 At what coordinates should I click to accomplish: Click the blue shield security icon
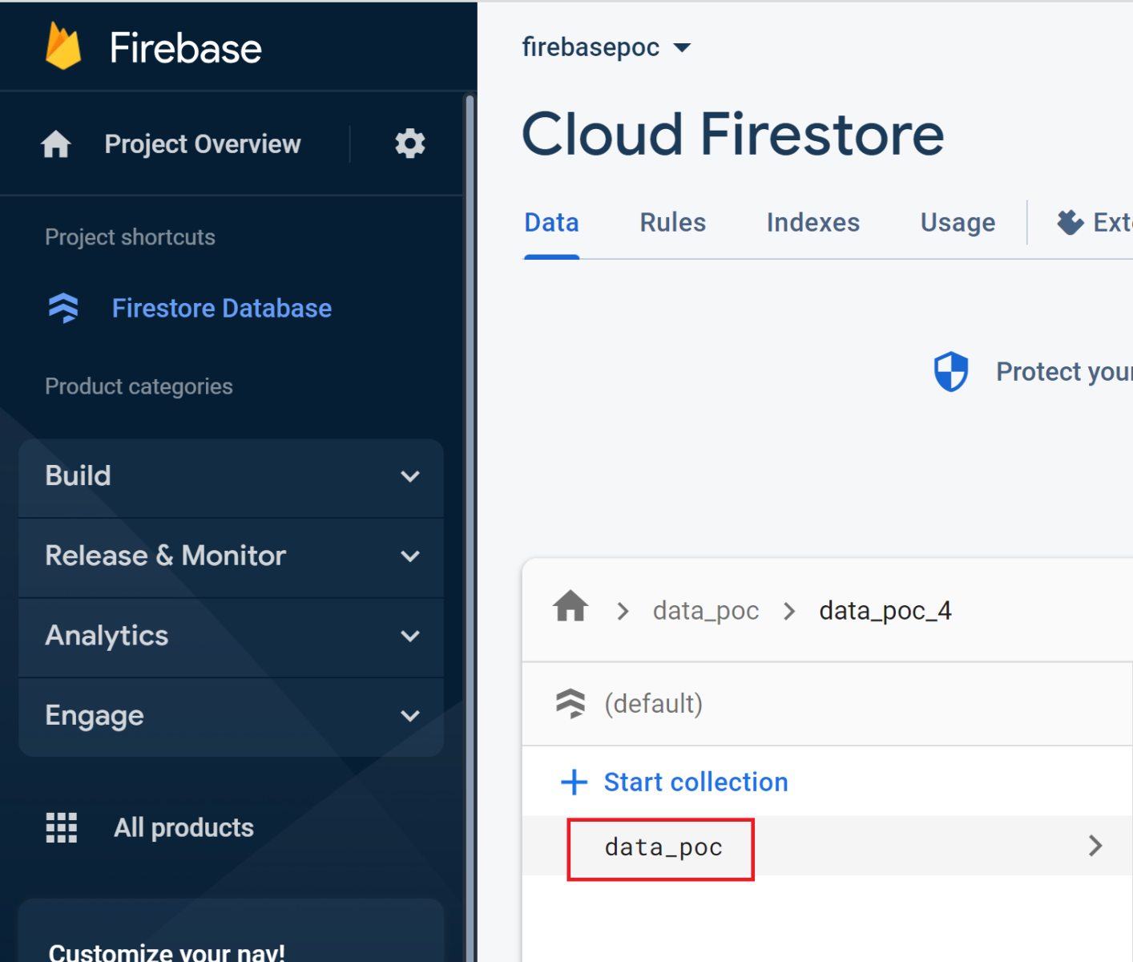pyautogui.click(x=951, y=372)
